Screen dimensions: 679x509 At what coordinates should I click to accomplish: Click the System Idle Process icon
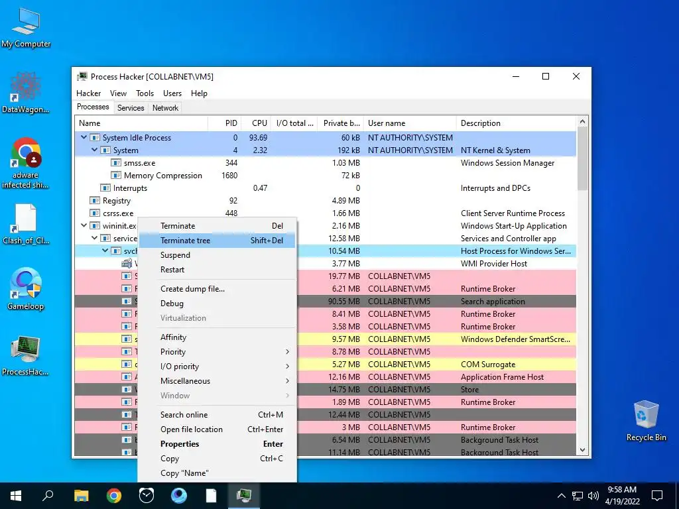(94, 138)
